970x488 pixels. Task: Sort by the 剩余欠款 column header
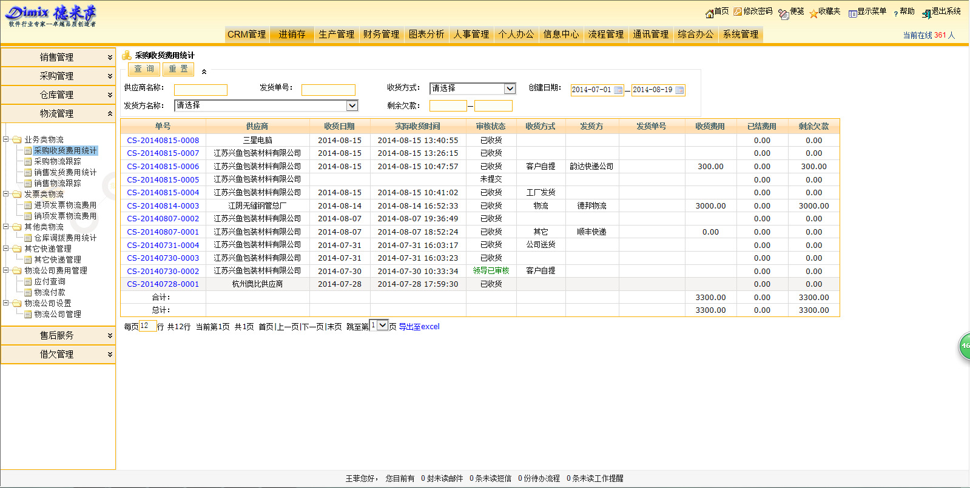pos(813,126)
